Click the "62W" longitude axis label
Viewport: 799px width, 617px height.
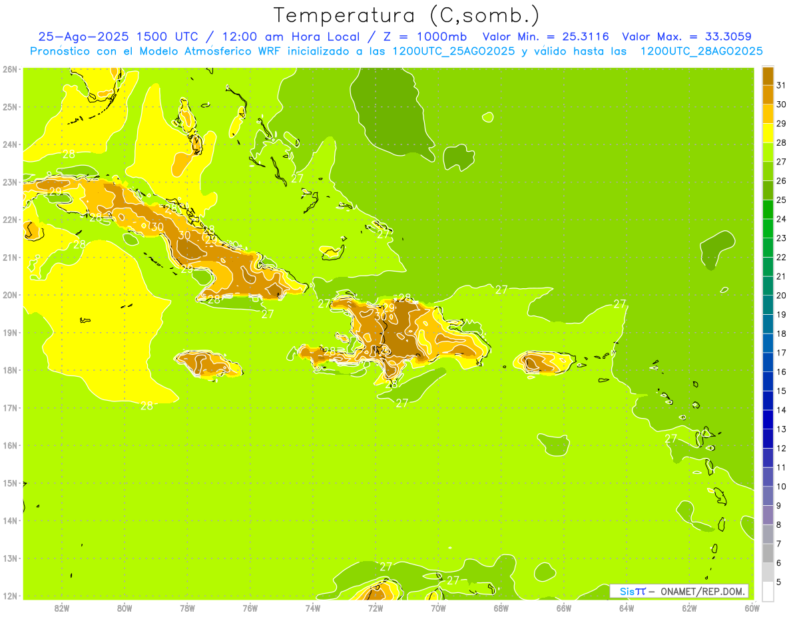coord(689,608)
